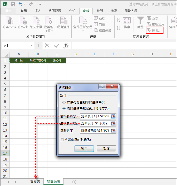Click the 確定 button
Screen dimensions: 177x186
84,149
